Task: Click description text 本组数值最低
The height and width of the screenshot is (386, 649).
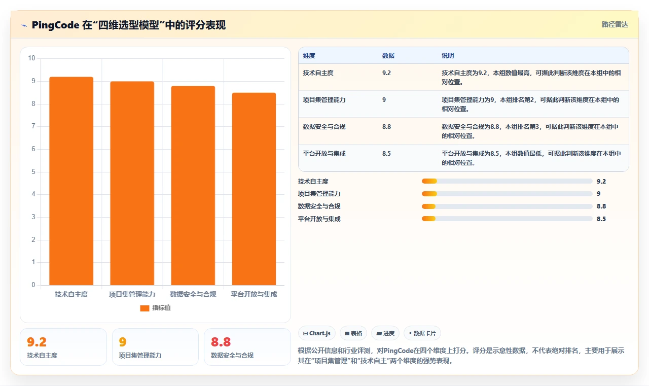Action: pos(524,153)
